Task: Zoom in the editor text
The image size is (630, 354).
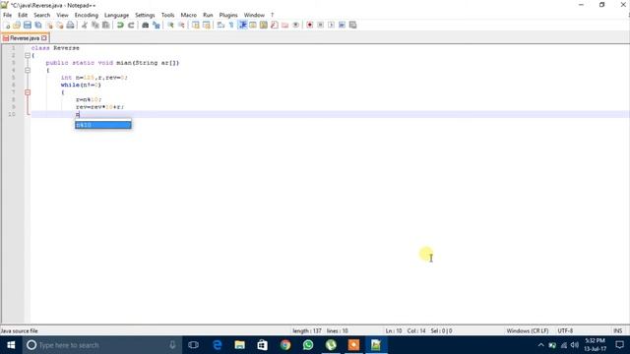Action: click(x=170, y=25)
